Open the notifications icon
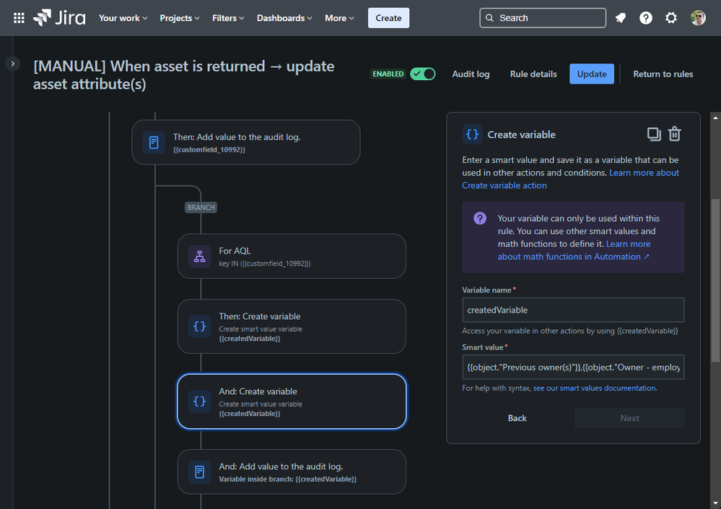Image resolution: width=721 pixels, height=509 pixels. click(620, 18)
